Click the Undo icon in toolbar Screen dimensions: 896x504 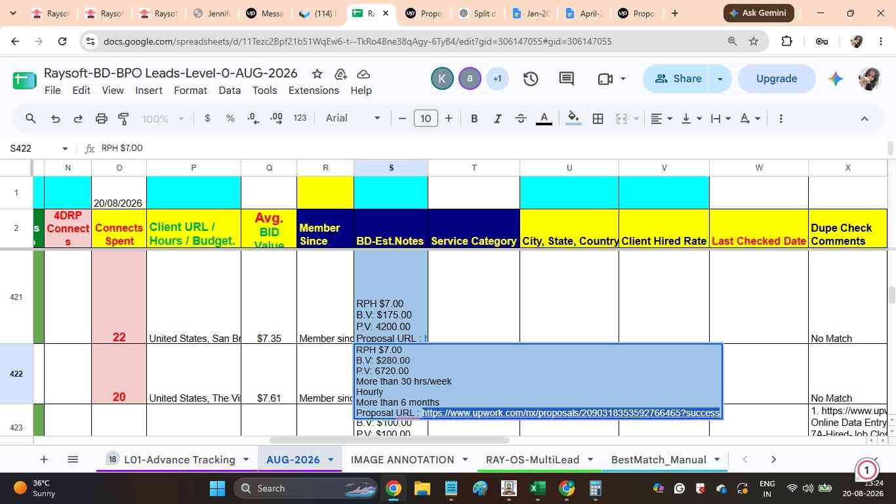[56, 119]
